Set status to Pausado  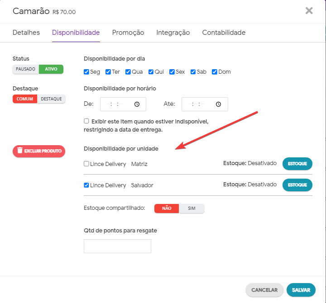tap(26, 69)
